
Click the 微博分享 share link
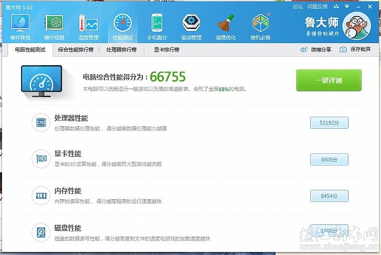(x=316, y=50)
